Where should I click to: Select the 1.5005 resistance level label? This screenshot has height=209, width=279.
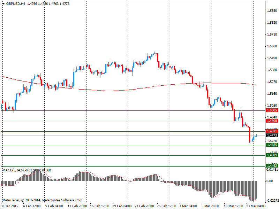(x=272, y=110)
